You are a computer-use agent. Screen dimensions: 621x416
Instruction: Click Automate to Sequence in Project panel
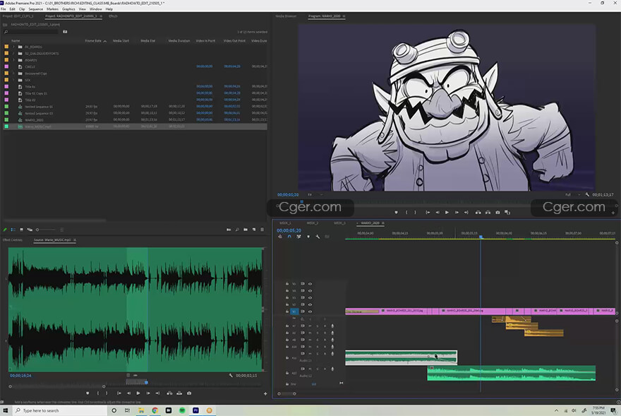[x=229, y=230]
